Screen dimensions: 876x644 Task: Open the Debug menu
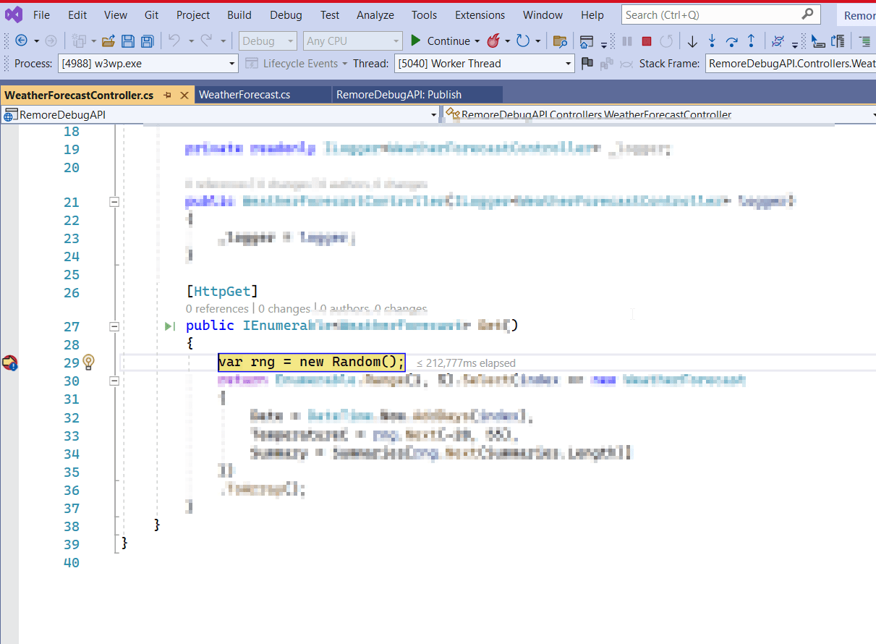pos(285,14)
